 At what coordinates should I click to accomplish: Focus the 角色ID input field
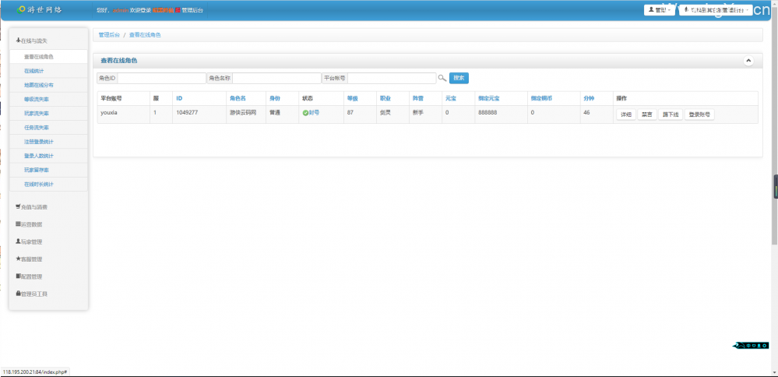(162, 79)
